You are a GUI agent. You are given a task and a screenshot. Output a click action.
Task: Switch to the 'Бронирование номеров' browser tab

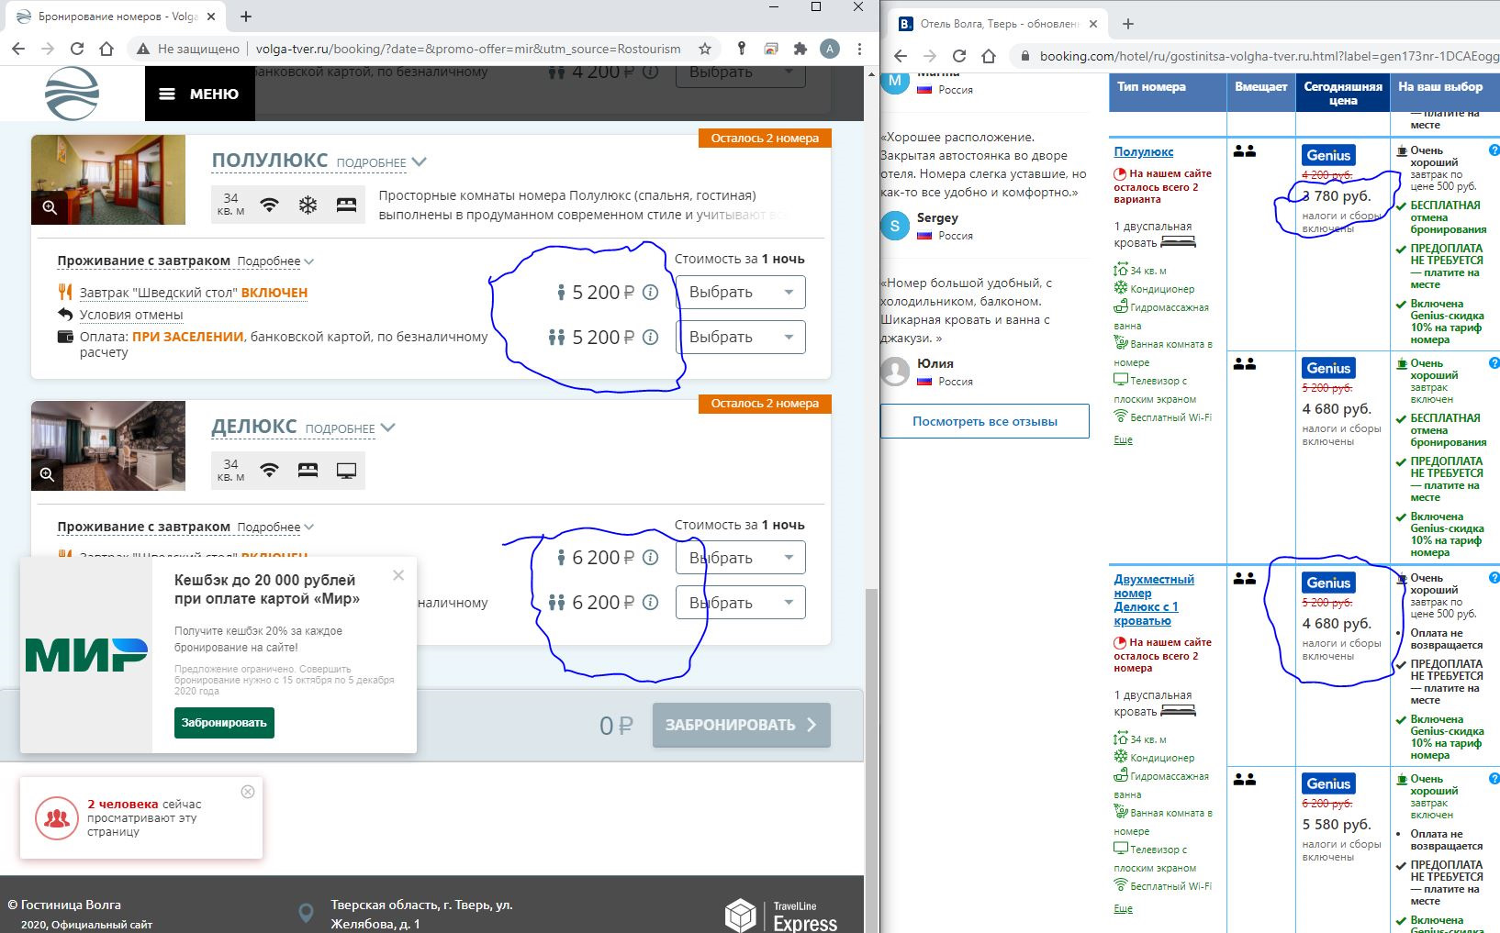(115, 17)
